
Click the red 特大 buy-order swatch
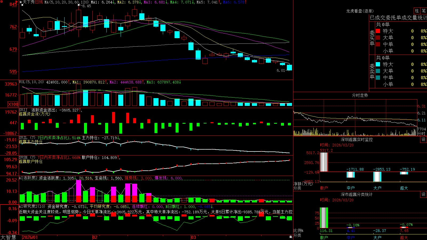click(x=378, y=31)
